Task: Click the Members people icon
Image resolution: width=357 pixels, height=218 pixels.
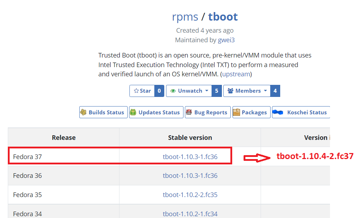Action: tap(230, 91)
